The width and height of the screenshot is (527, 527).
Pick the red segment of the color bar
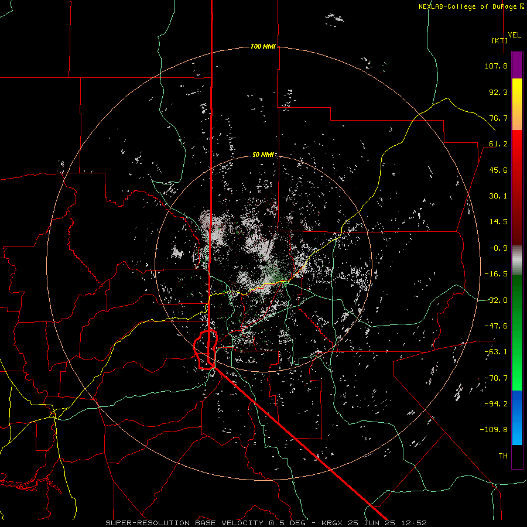pyautogui.click(x=517, y=187)
